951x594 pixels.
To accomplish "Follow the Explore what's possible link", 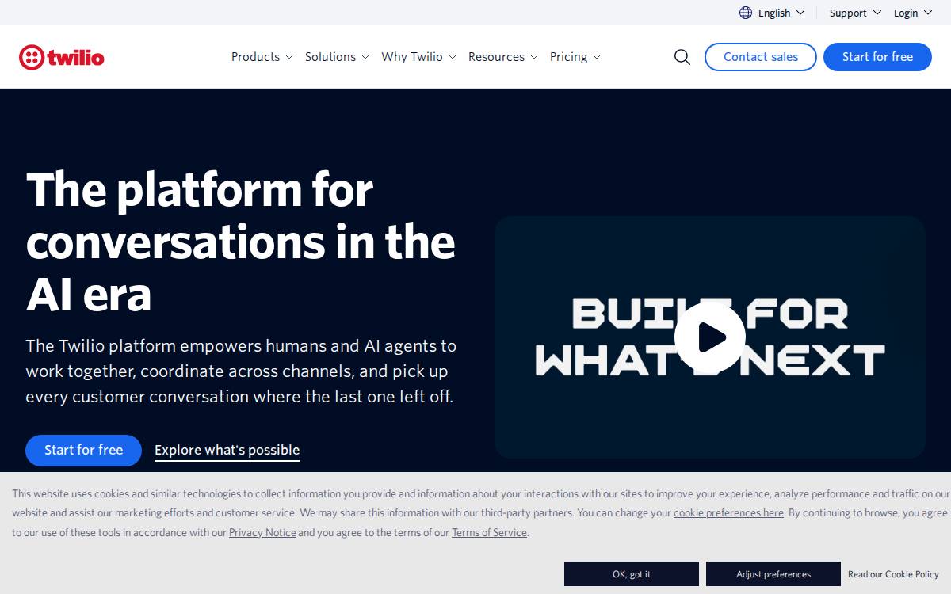I will click(227, 451).
